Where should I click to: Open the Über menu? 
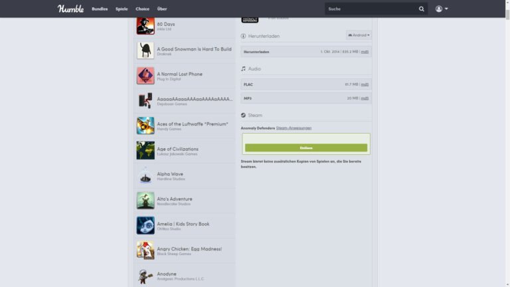click(x=162, y=9)
